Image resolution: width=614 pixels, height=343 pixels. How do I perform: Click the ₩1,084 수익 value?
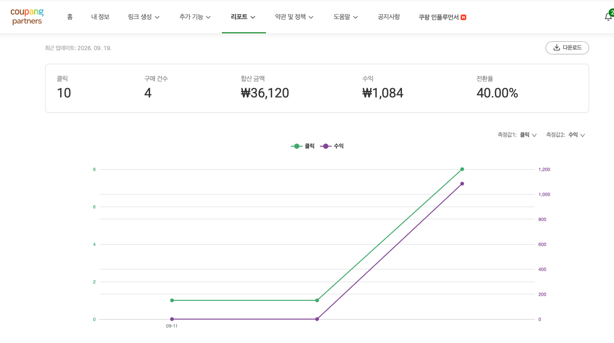[x=383, y=93]
